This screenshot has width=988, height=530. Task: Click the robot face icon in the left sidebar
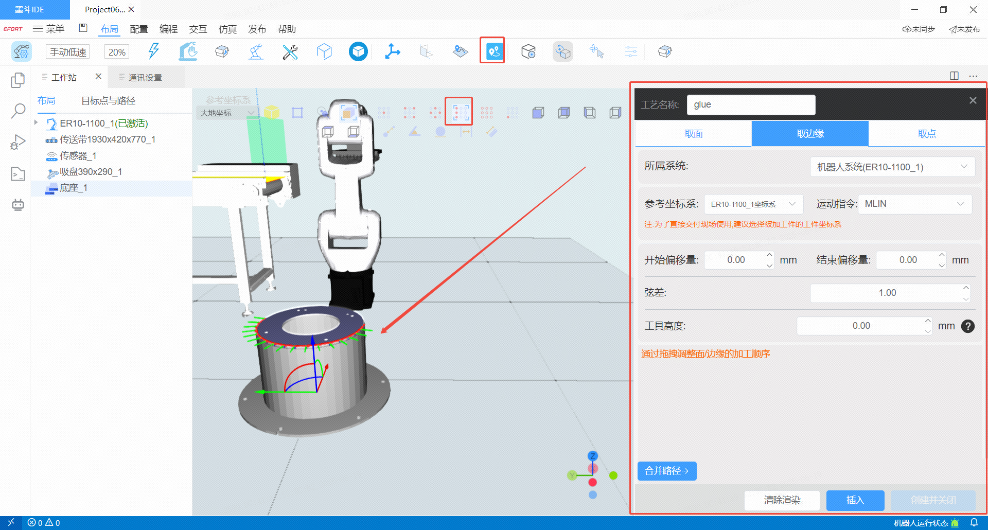18,205
